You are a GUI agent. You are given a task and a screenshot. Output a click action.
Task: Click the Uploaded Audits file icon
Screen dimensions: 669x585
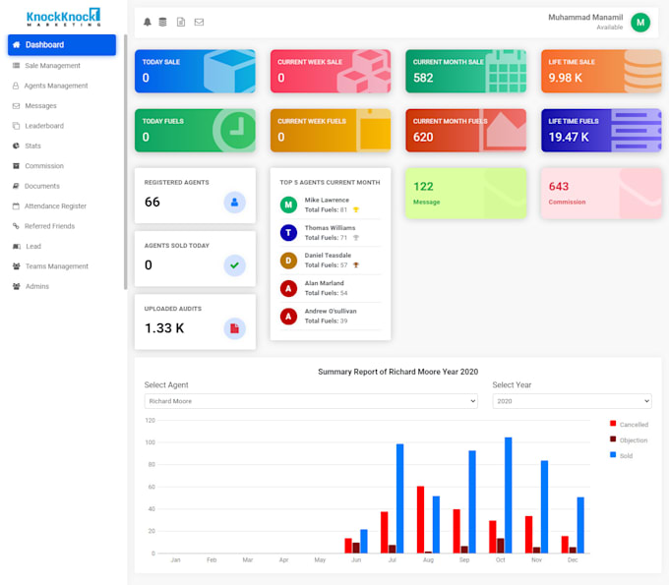235,328
